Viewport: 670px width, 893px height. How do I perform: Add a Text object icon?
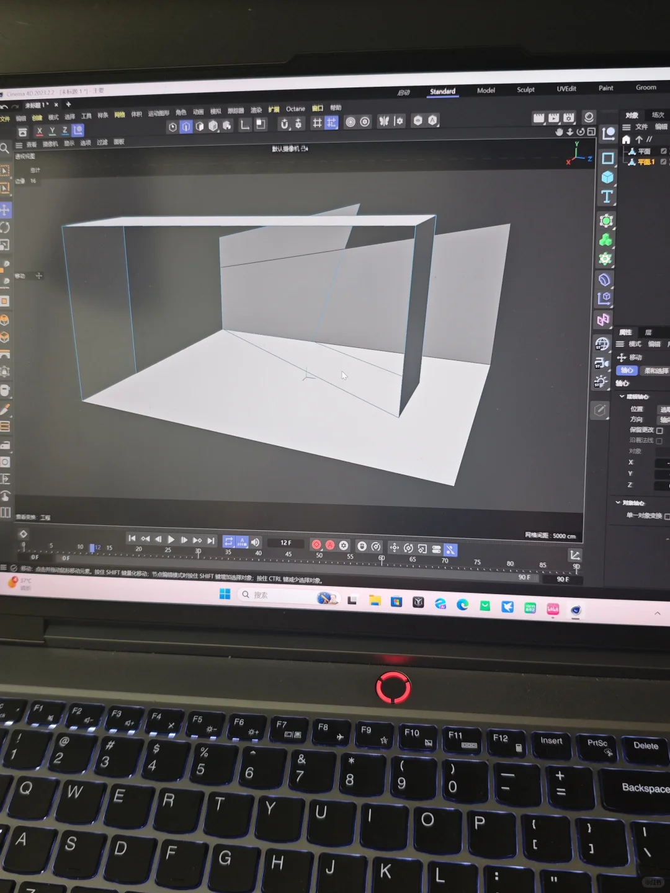coord(607,197)
